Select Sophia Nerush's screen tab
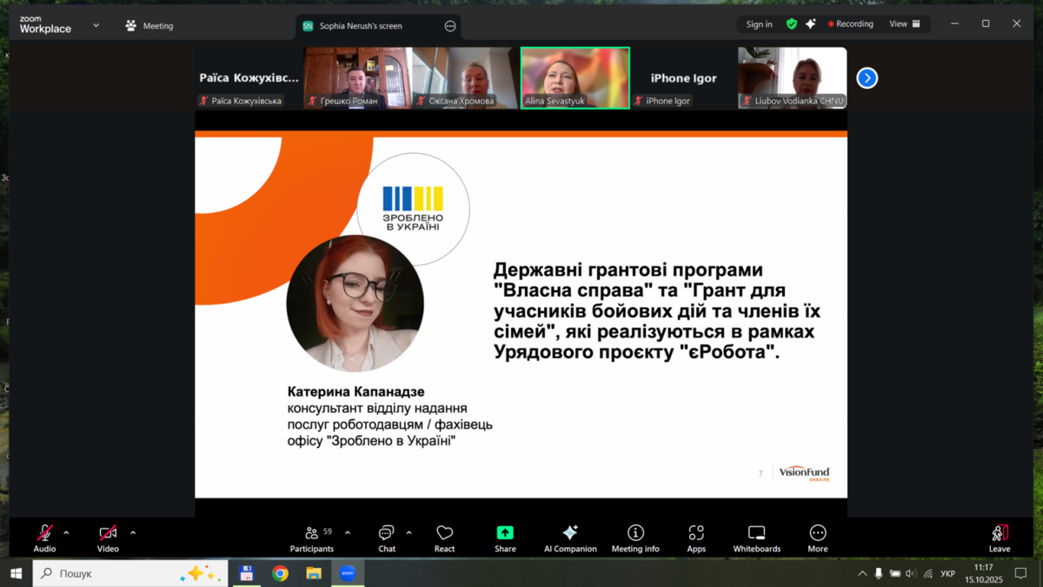The width and height of the screenshot is (1043, 587). (x=360, y=26)
